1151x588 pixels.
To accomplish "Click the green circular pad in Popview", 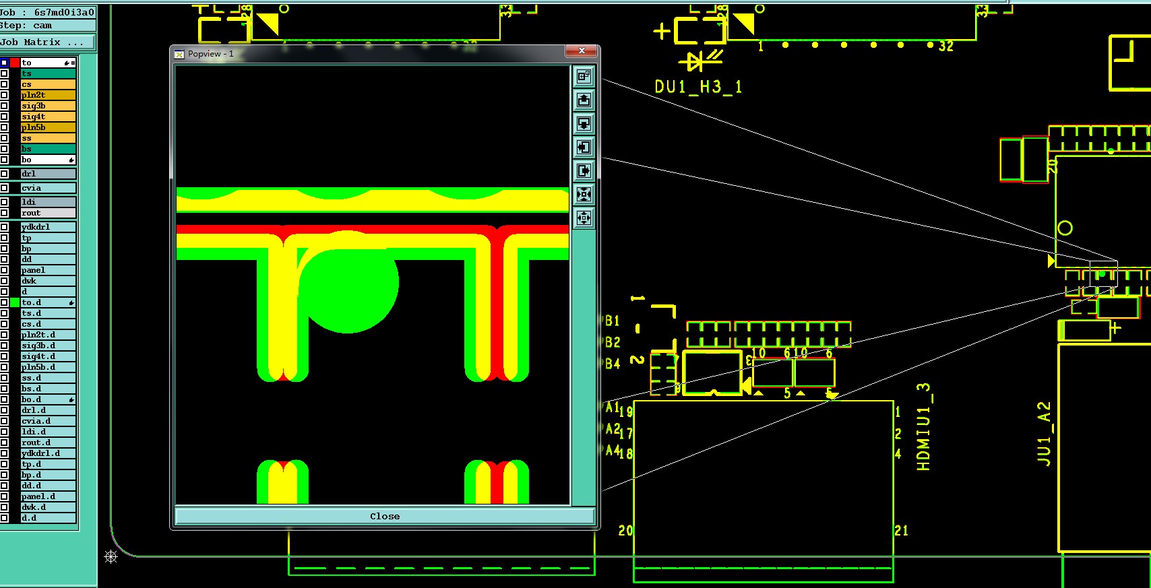I will pyautogui.click(x=348, y=282).
